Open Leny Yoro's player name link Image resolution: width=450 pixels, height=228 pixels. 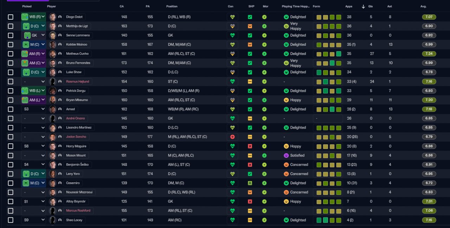72,174
